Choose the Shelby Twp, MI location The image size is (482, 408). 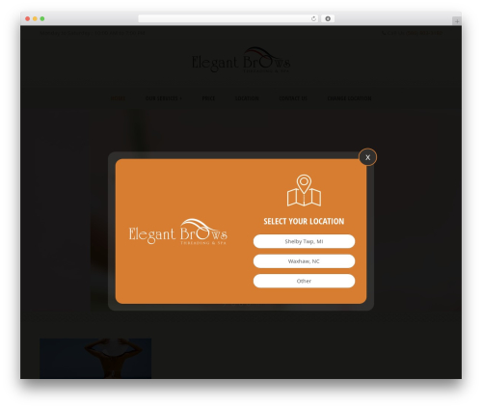point(304,241)
